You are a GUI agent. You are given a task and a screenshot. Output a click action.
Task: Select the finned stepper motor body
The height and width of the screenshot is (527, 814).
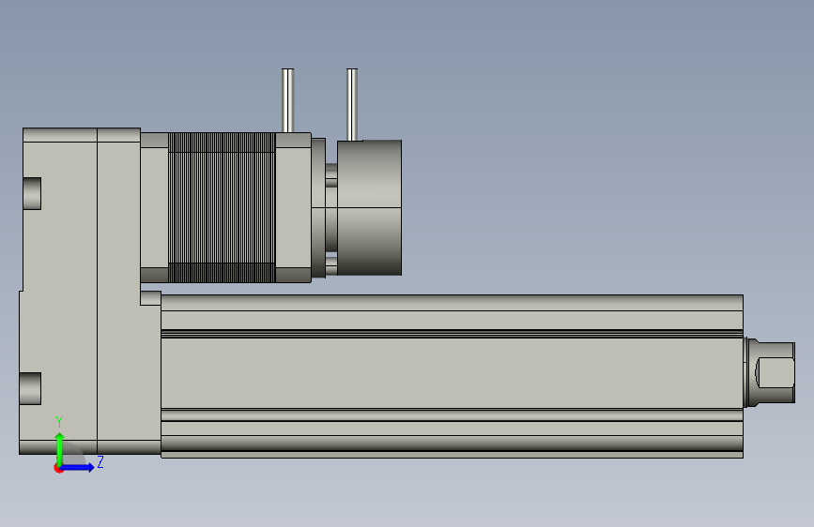pyautogui.click(x=222, y=207)
